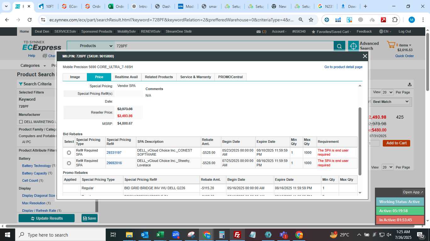
Task: Open the top Per Page 20 dropdown
Action: coord(388,92)
